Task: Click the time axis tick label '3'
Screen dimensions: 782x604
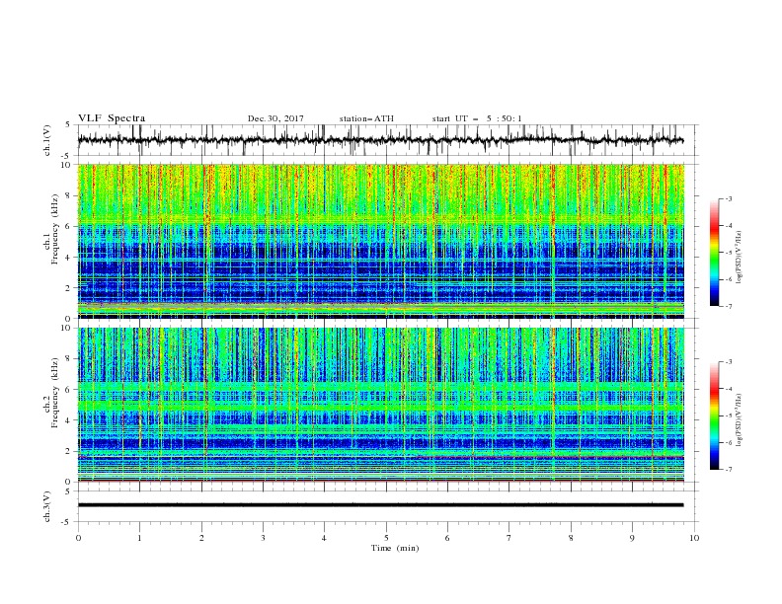Action: [263, 538]
